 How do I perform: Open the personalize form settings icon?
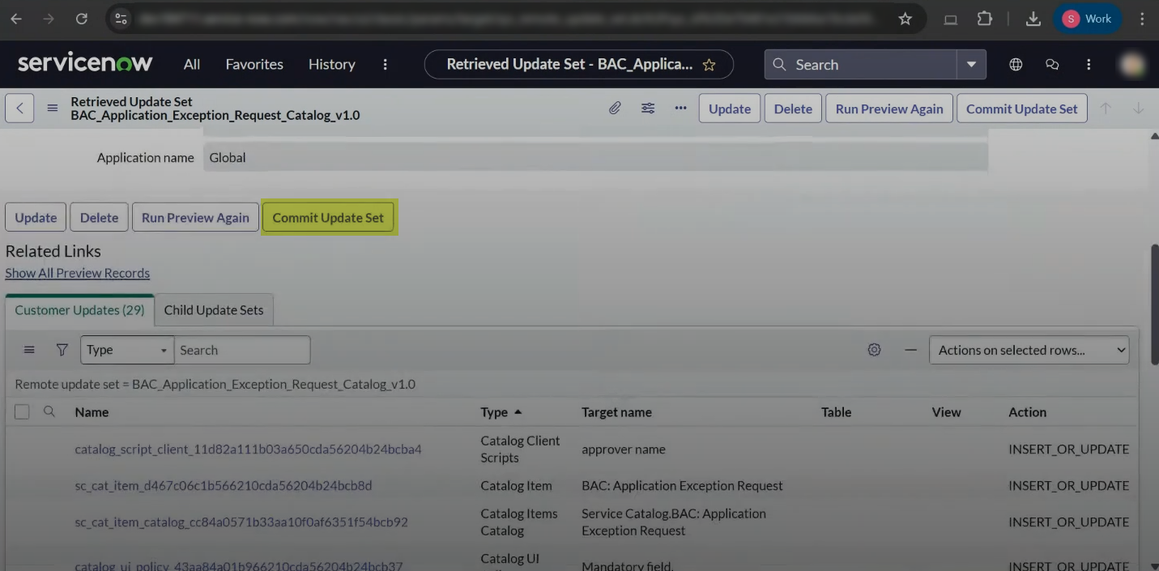point(648,109)
